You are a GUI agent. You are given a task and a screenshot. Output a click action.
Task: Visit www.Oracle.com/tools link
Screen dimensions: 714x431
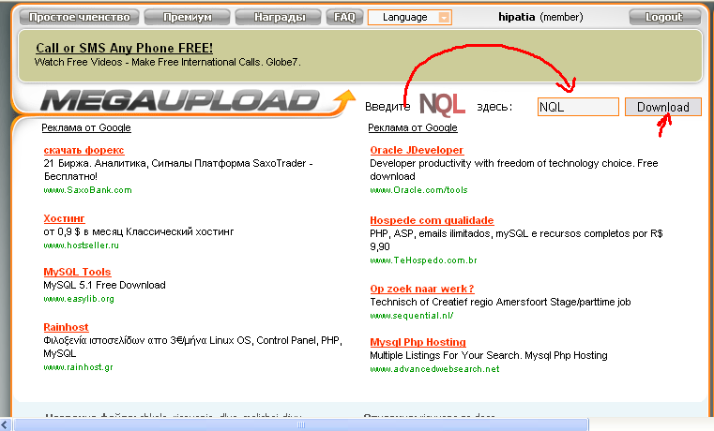click(x=418, y=190)
